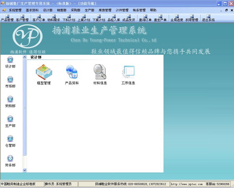Click the 物料需求 toolbar button
This screenshot has width=234, height=188.
coord(54,18)
